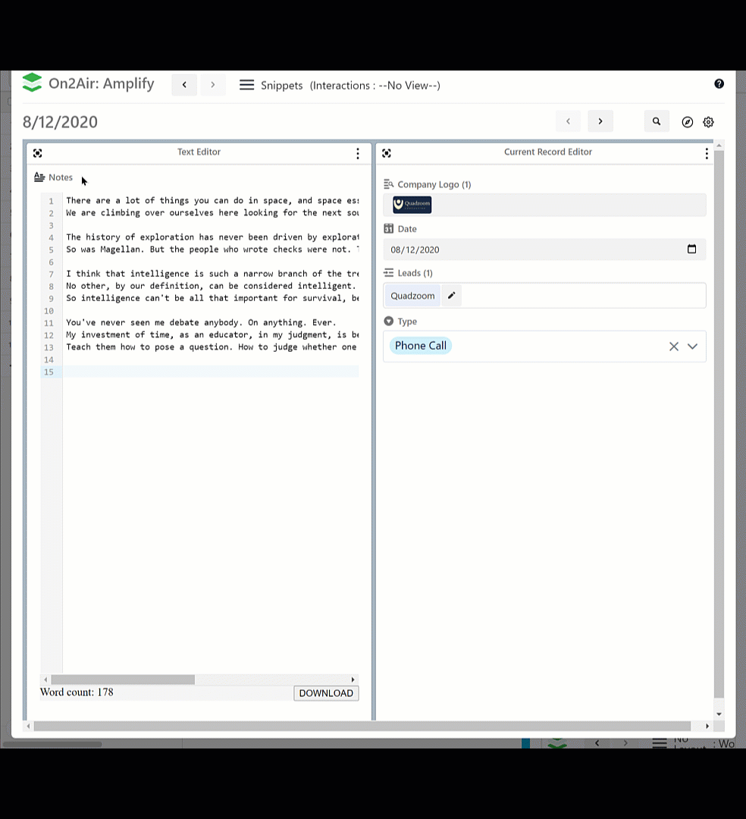The width and height of the screenshot is (746, 819).
Task: Edit the Quadzoom lead pencil icon
Action: (x=451, y=296)
